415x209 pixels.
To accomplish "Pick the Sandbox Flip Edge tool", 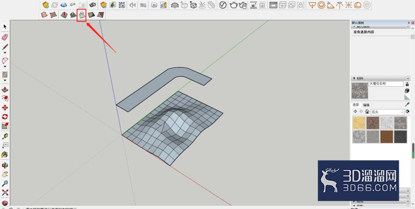I will [100, 15].
